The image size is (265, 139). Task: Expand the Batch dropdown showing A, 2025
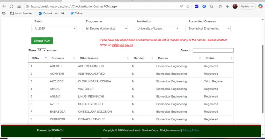(54, 28)
